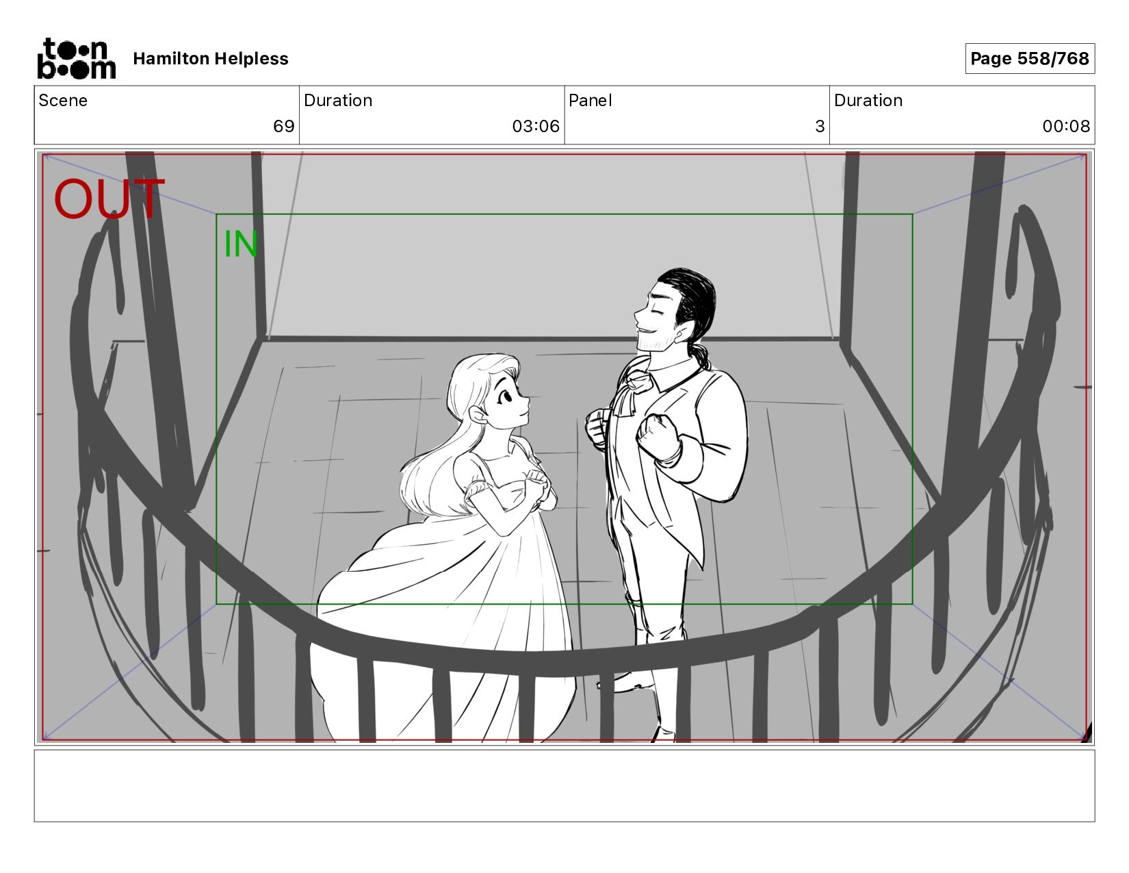The width and height of the screenshot is (1129, 873).
Task: Click the green 'IN' camera label
Action: click(x=241, y=244)
